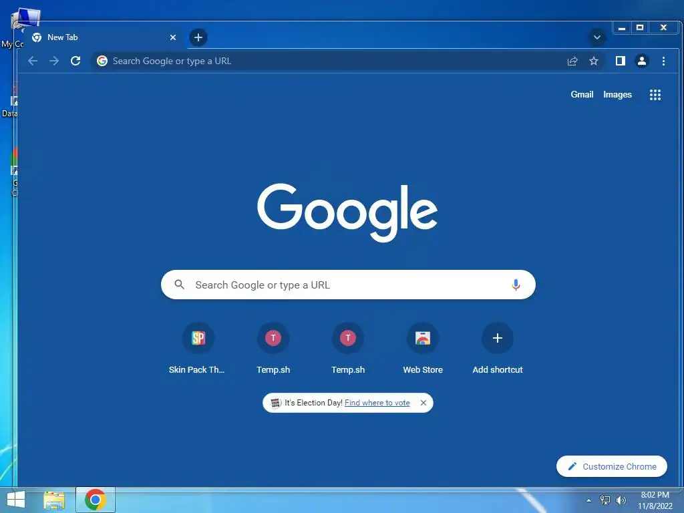Dismiss the Election Day notice
Screen dimensions: 684x513
(423, 403)
